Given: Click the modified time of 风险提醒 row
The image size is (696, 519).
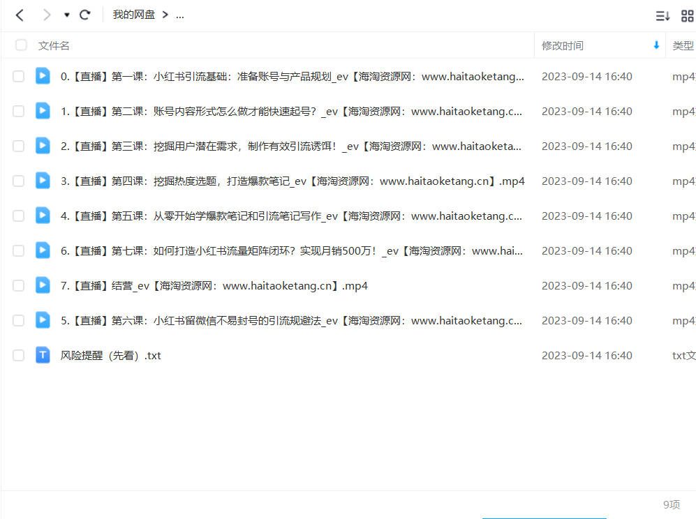Looking at the screenshot, I should coord(587,355).
